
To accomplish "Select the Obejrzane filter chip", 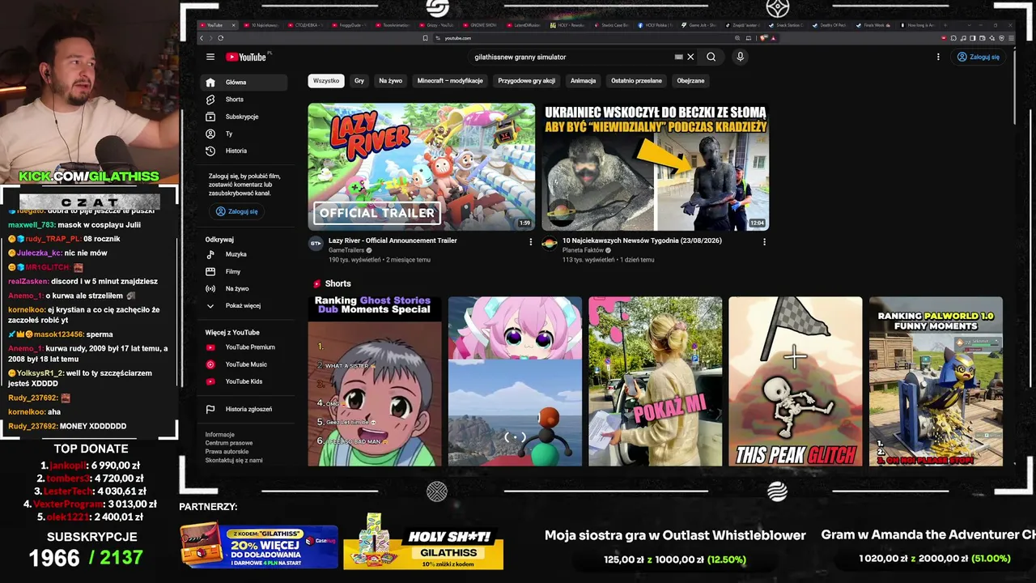I will pyautogui.click(x=690, y=81).
